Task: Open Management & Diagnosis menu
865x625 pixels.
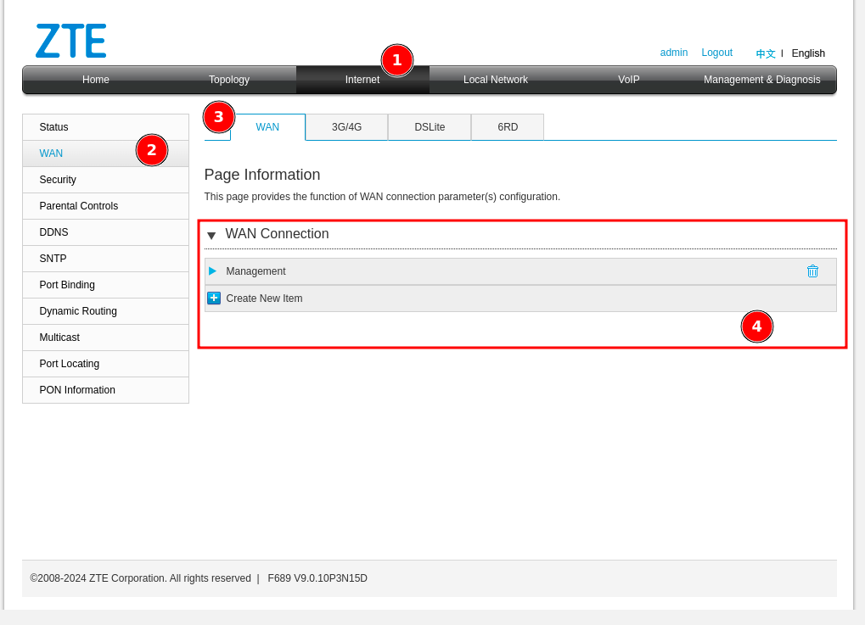Action: [761, 80]
